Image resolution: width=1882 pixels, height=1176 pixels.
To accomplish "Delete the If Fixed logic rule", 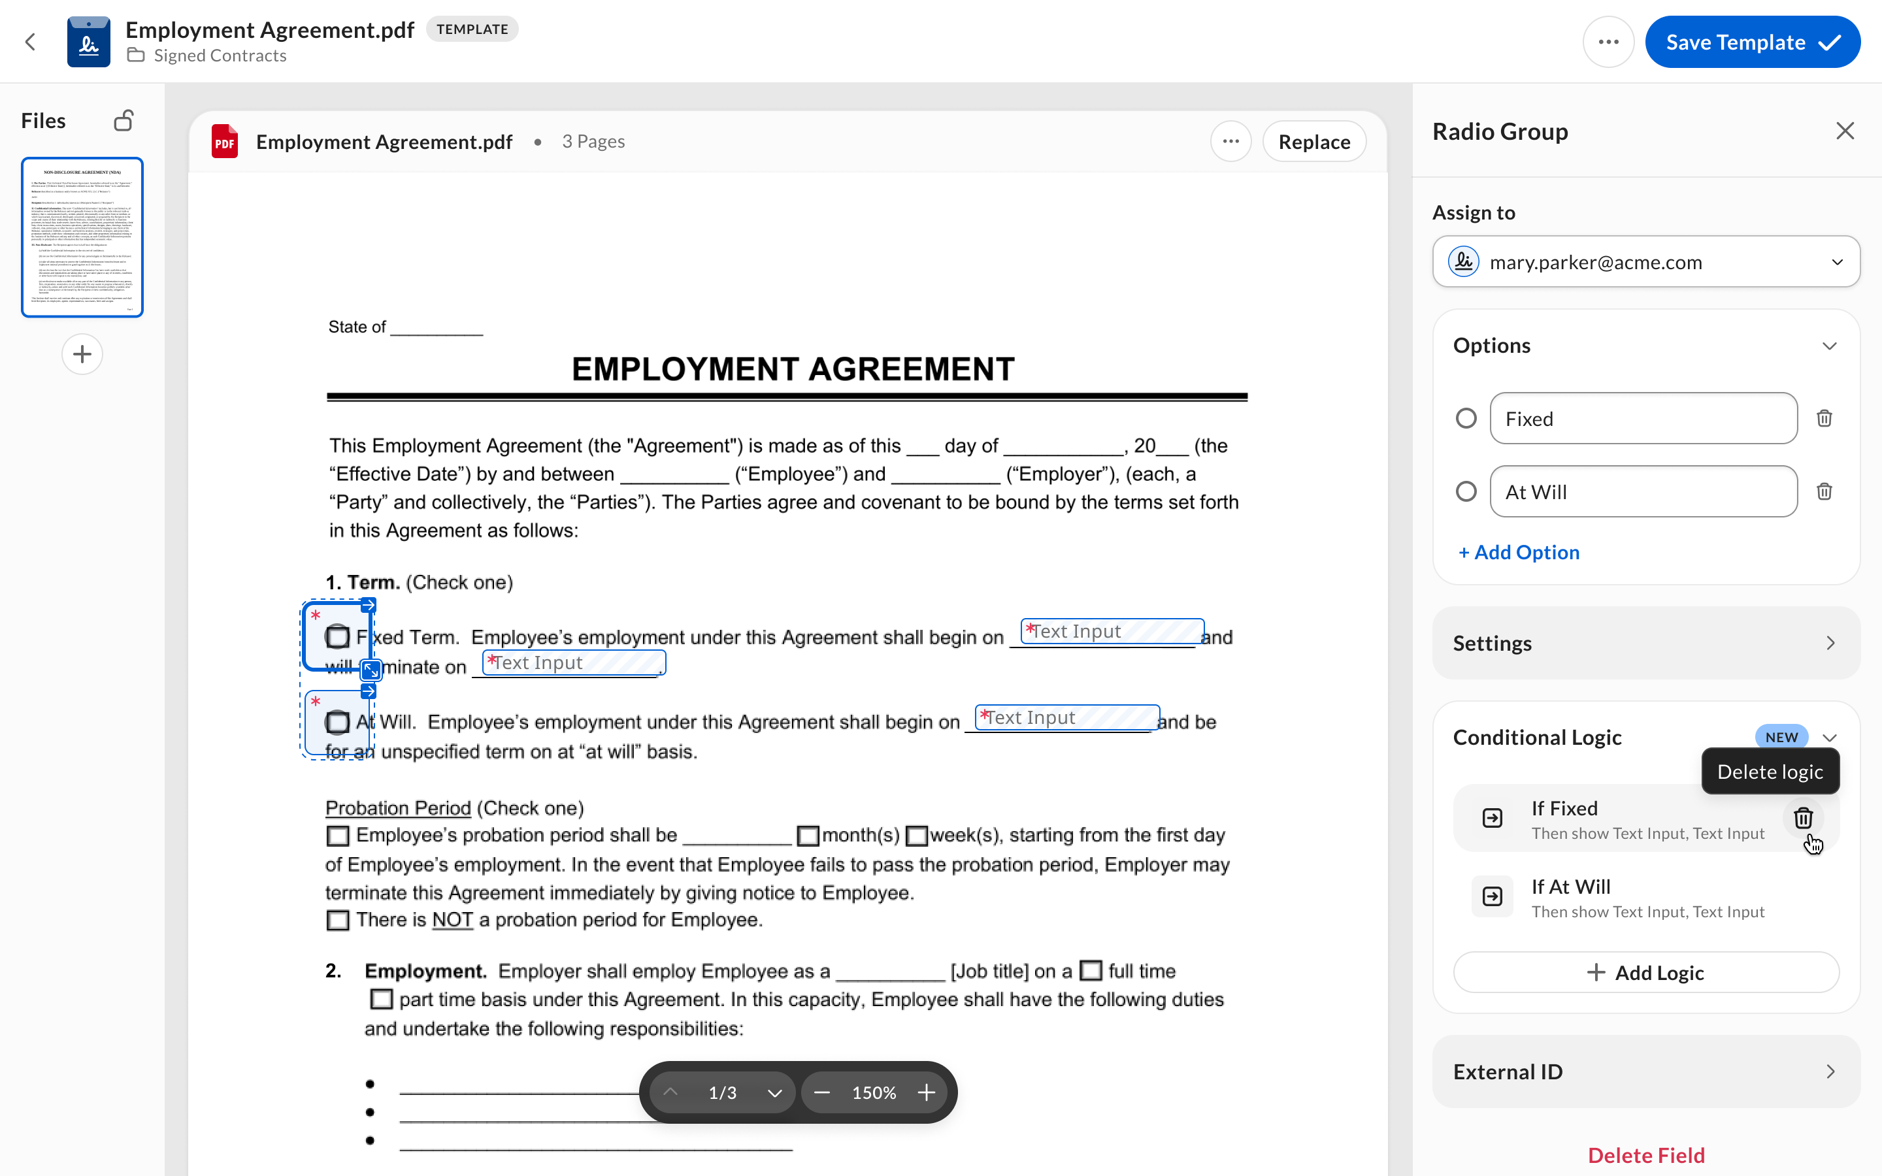I will (x=1803, y=818).
